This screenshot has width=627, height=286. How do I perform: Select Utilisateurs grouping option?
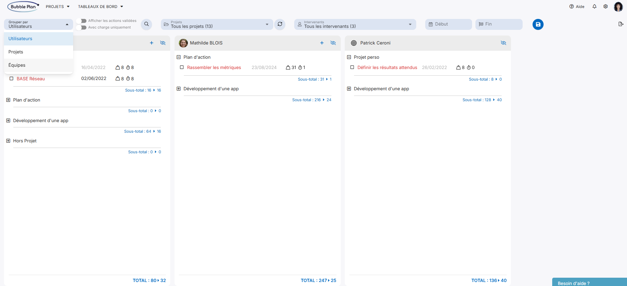[39, 39]
